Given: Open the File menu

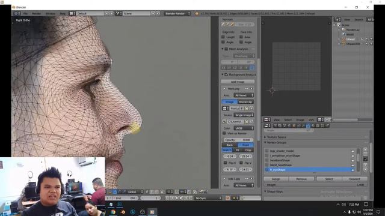Looking at the screenshot, I should click(25, 13).
